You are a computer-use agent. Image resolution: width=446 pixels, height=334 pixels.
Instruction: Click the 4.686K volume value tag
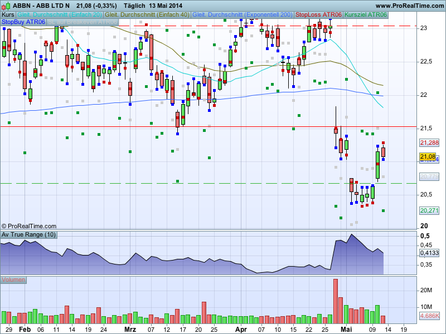[x=429, y=316]
